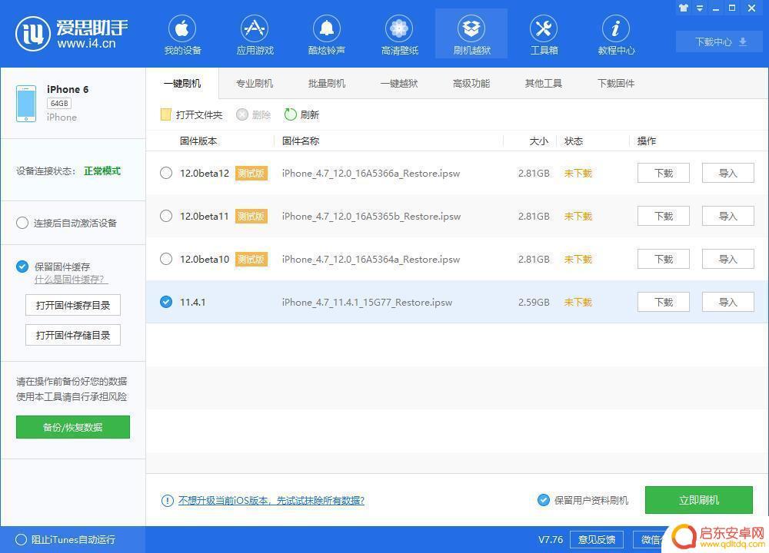Open 应用游戏 apps and games section
769x553 pixels.
255,35
